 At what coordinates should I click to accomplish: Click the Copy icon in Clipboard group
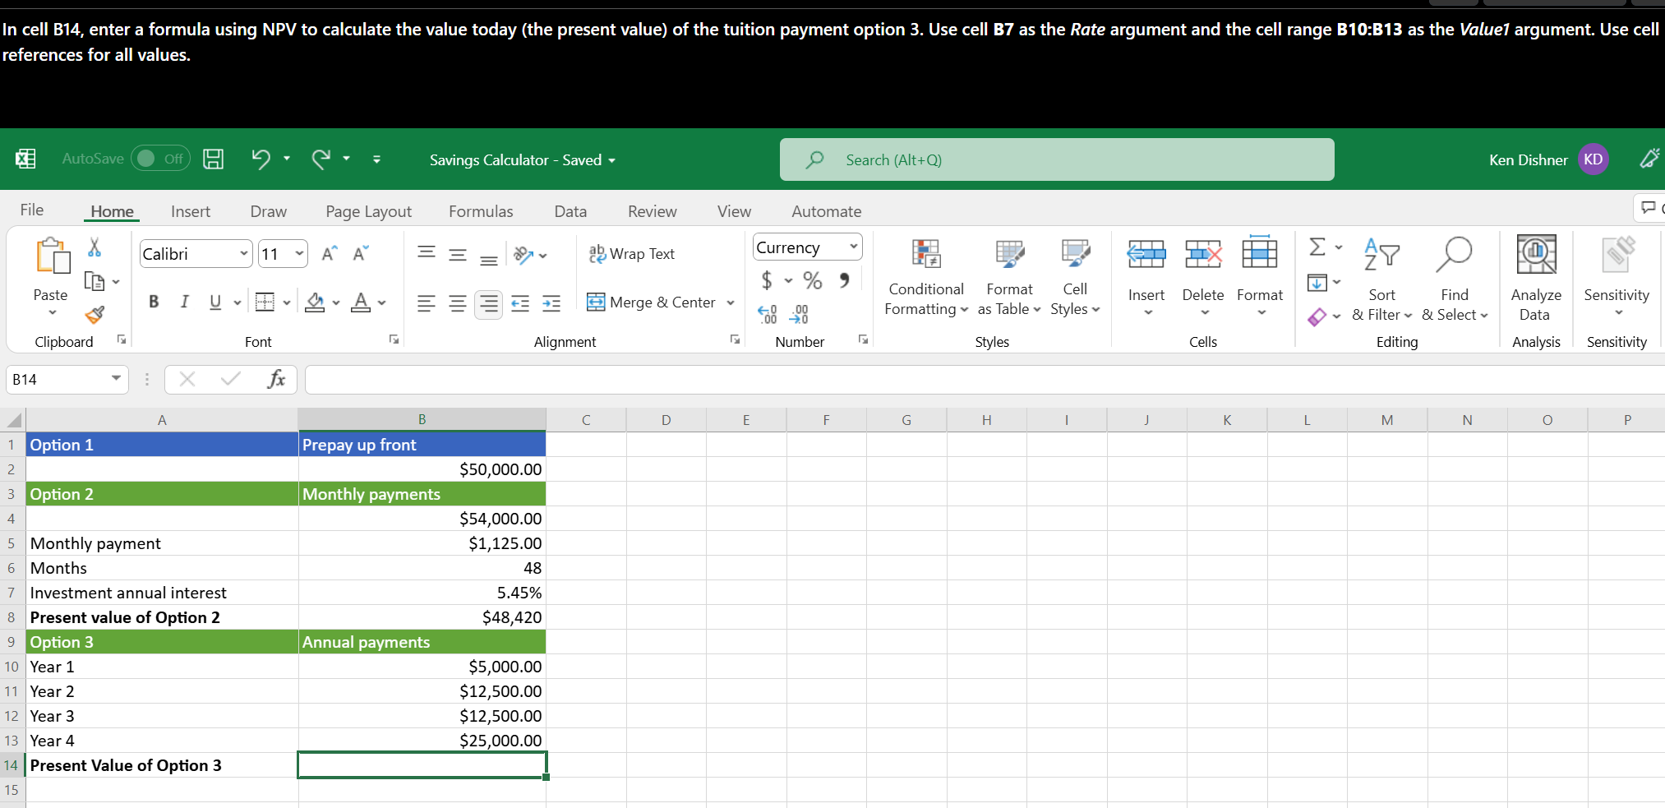[95, 282]
